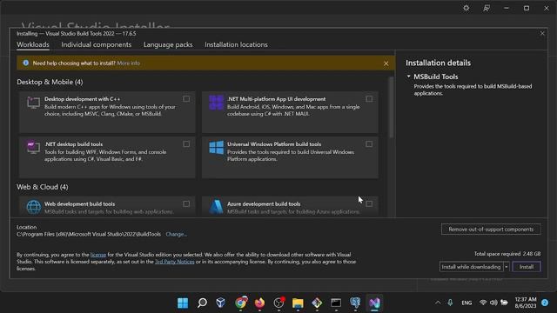The width and height of the screenshot is (557, 313).
Task: Open the license link
Action: (x=98, y=255)
